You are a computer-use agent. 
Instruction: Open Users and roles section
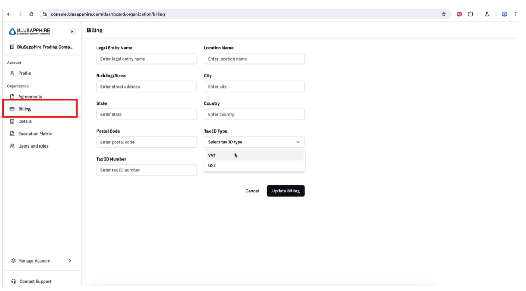(x=33, y=146)
